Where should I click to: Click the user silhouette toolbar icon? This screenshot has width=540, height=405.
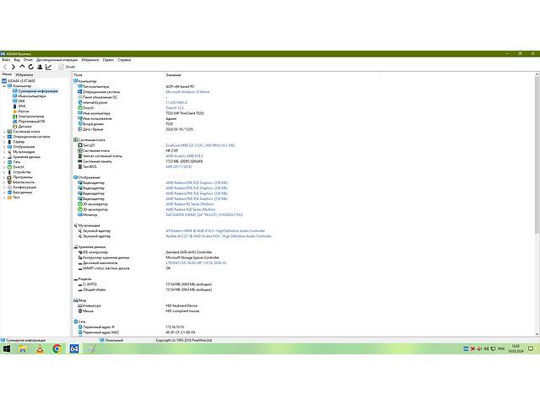coord(40,67)
